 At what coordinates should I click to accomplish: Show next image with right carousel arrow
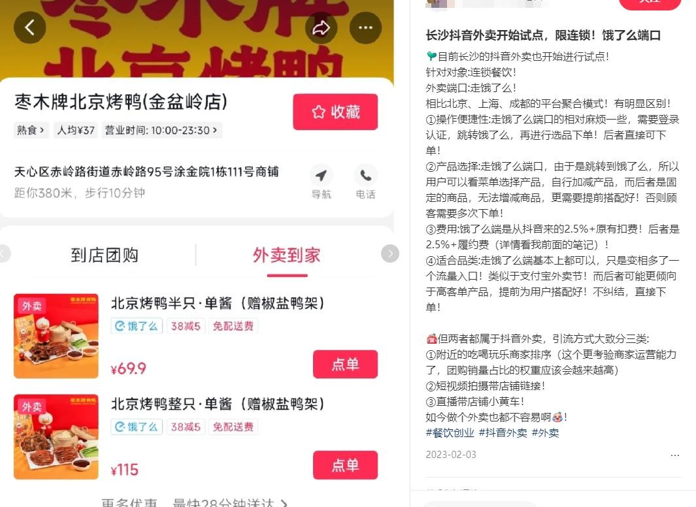click(x=390, y=253)
